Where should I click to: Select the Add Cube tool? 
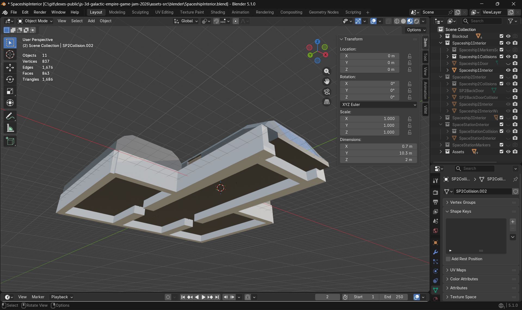tap(10, 141)
